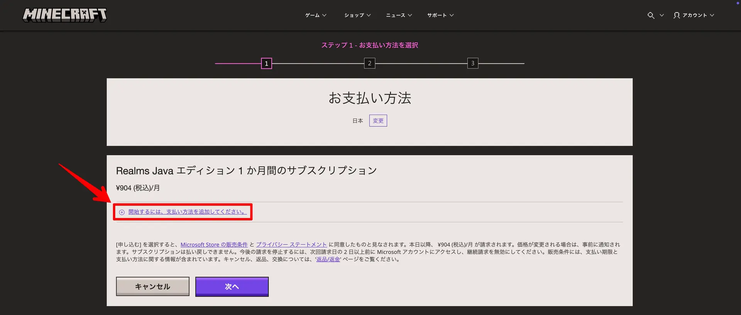The image size is (741, 315).
Task: Open the 返品/返金 link
Action: point(328,259)
